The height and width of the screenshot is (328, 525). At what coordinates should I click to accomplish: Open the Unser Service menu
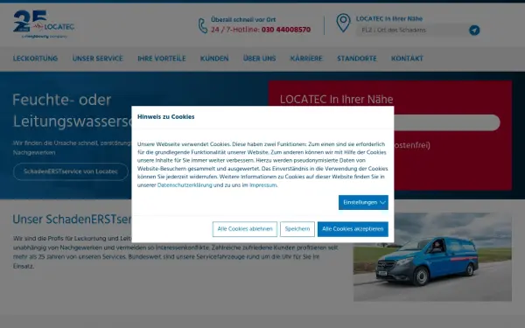coord(98,59)
